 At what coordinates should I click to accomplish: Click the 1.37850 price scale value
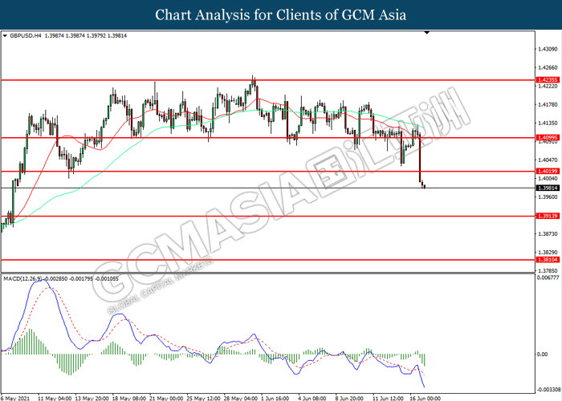(548, 271)
